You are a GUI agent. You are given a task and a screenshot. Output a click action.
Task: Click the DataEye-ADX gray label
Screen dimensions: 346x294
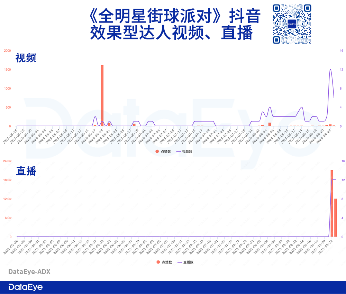pyautogui.click(x=29, y=272)
